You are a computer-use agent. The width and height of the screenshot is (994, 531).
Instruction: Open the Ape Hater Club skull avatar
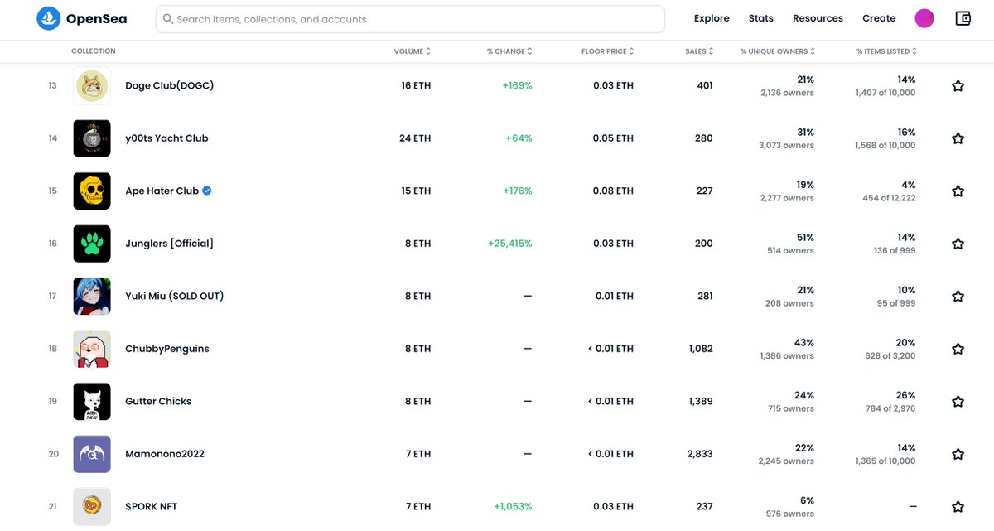(x=92, y=191)
